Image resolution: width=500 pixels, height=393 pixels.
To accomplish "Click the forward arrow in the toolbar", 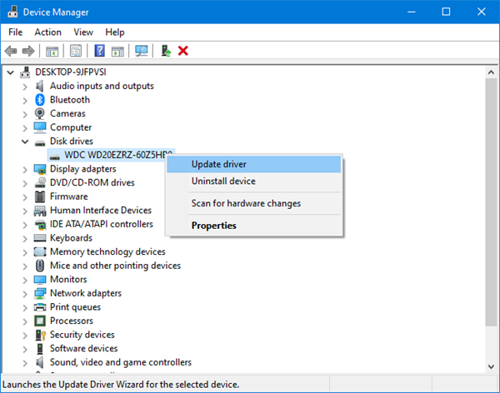I will click(28, 51).
